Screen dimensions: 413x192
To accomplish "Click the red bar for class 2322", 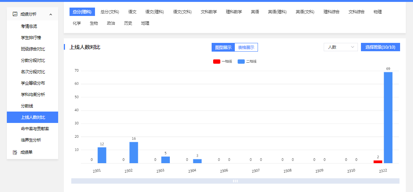I will point(378,162).
